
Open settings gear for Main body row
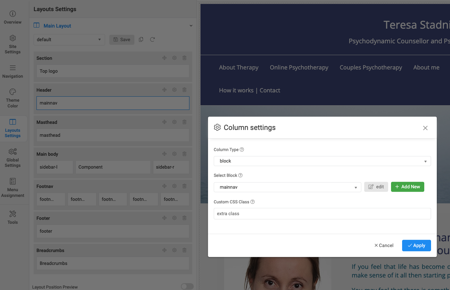pos(174,154)
